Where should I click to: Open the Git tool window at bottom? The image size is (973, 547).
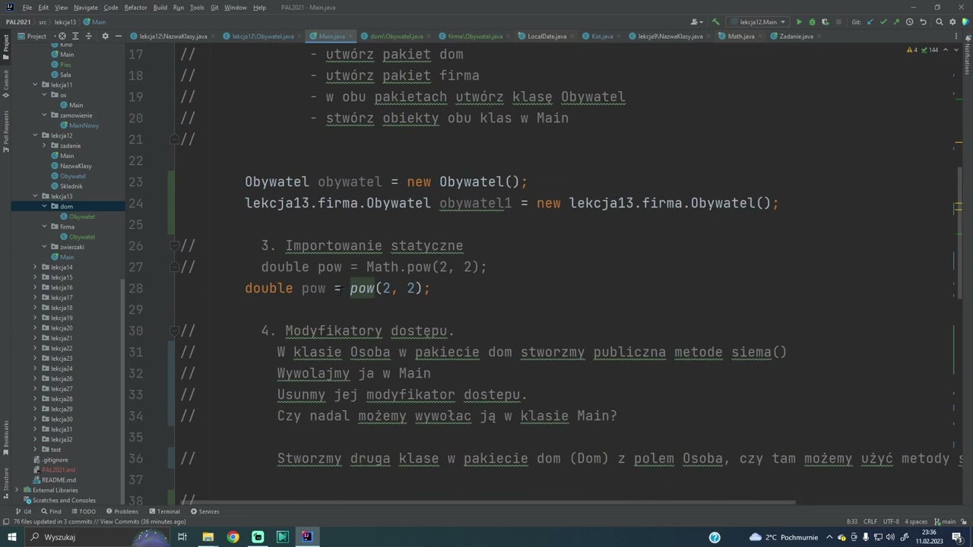click(24, 511)
